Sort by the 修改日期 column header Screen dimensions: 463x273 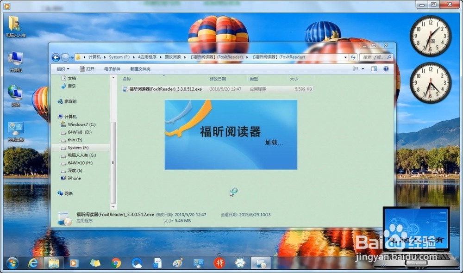(x=218, y=79)
